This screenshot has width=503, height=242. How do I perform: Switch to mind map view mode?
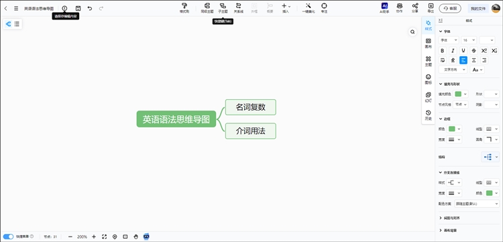[8, 24]
